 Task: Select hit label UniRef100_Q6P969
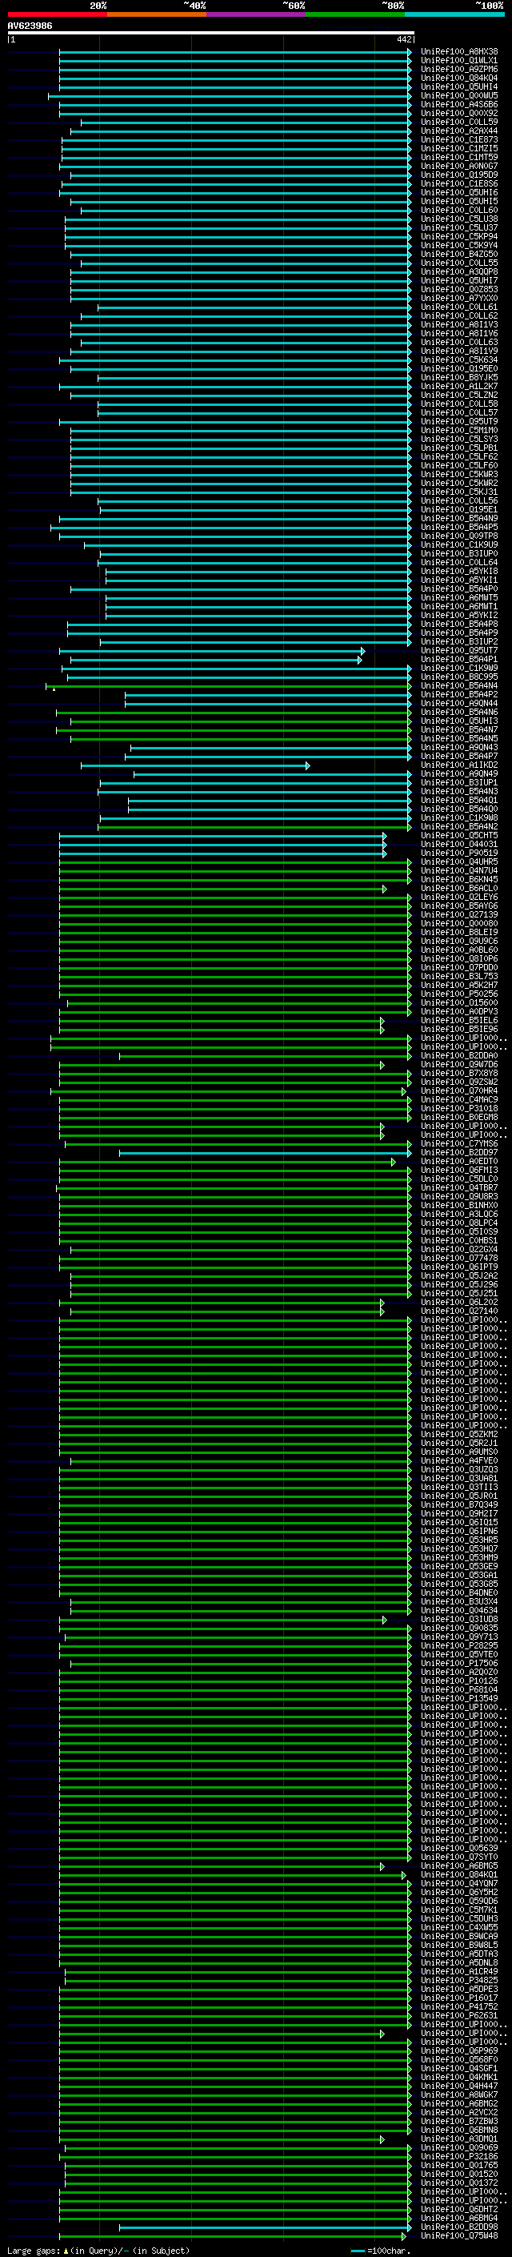point(459,2051)
